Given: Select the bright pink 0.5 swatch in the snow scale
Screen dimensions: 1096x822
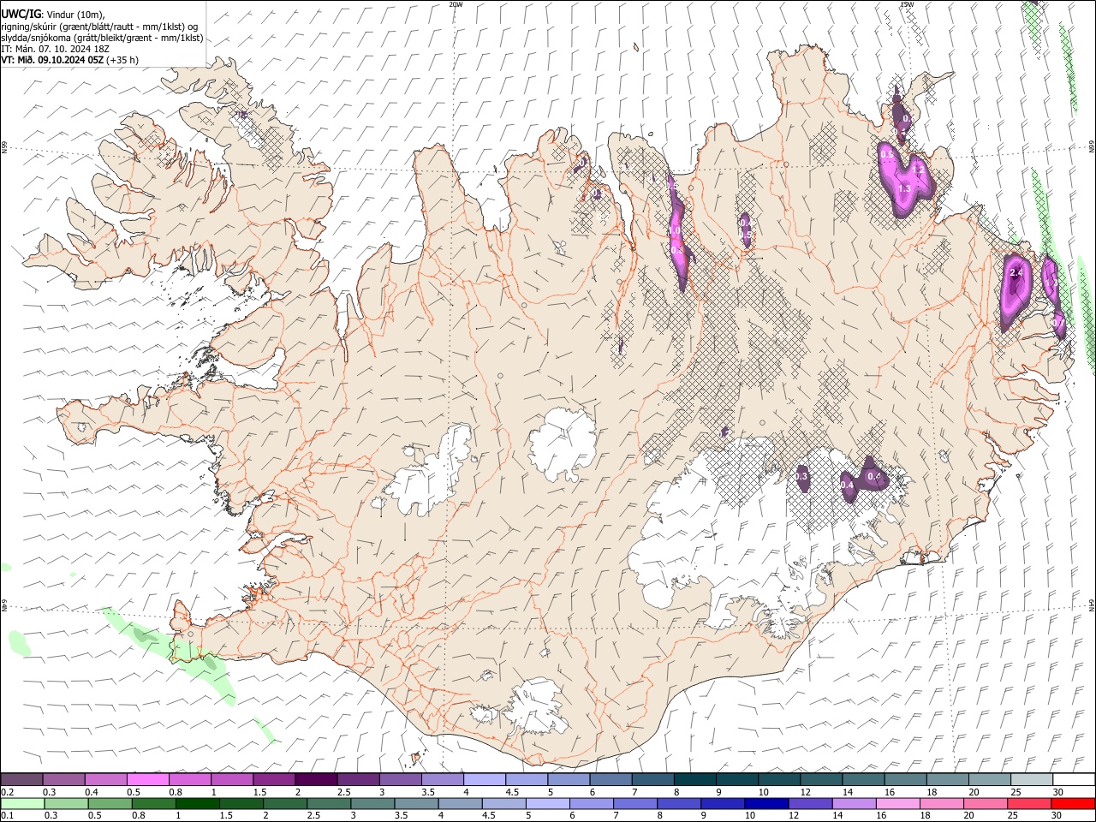Looking at the screenshot, I should point(148,780).
